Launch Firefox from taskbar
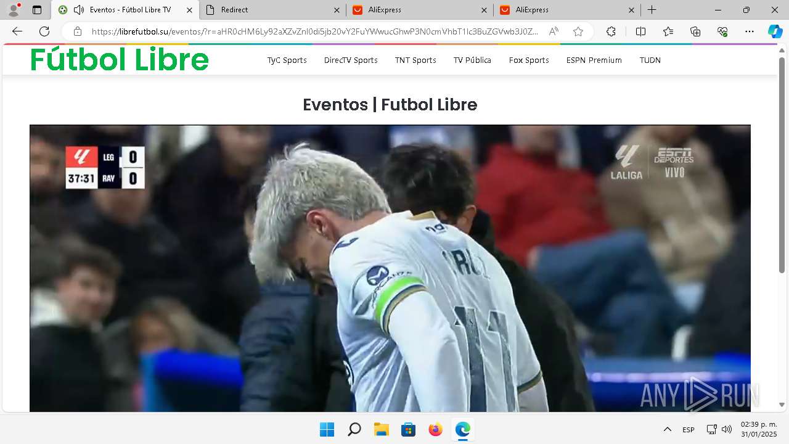The width and height of the screenshot is (789, 444). 435,429
